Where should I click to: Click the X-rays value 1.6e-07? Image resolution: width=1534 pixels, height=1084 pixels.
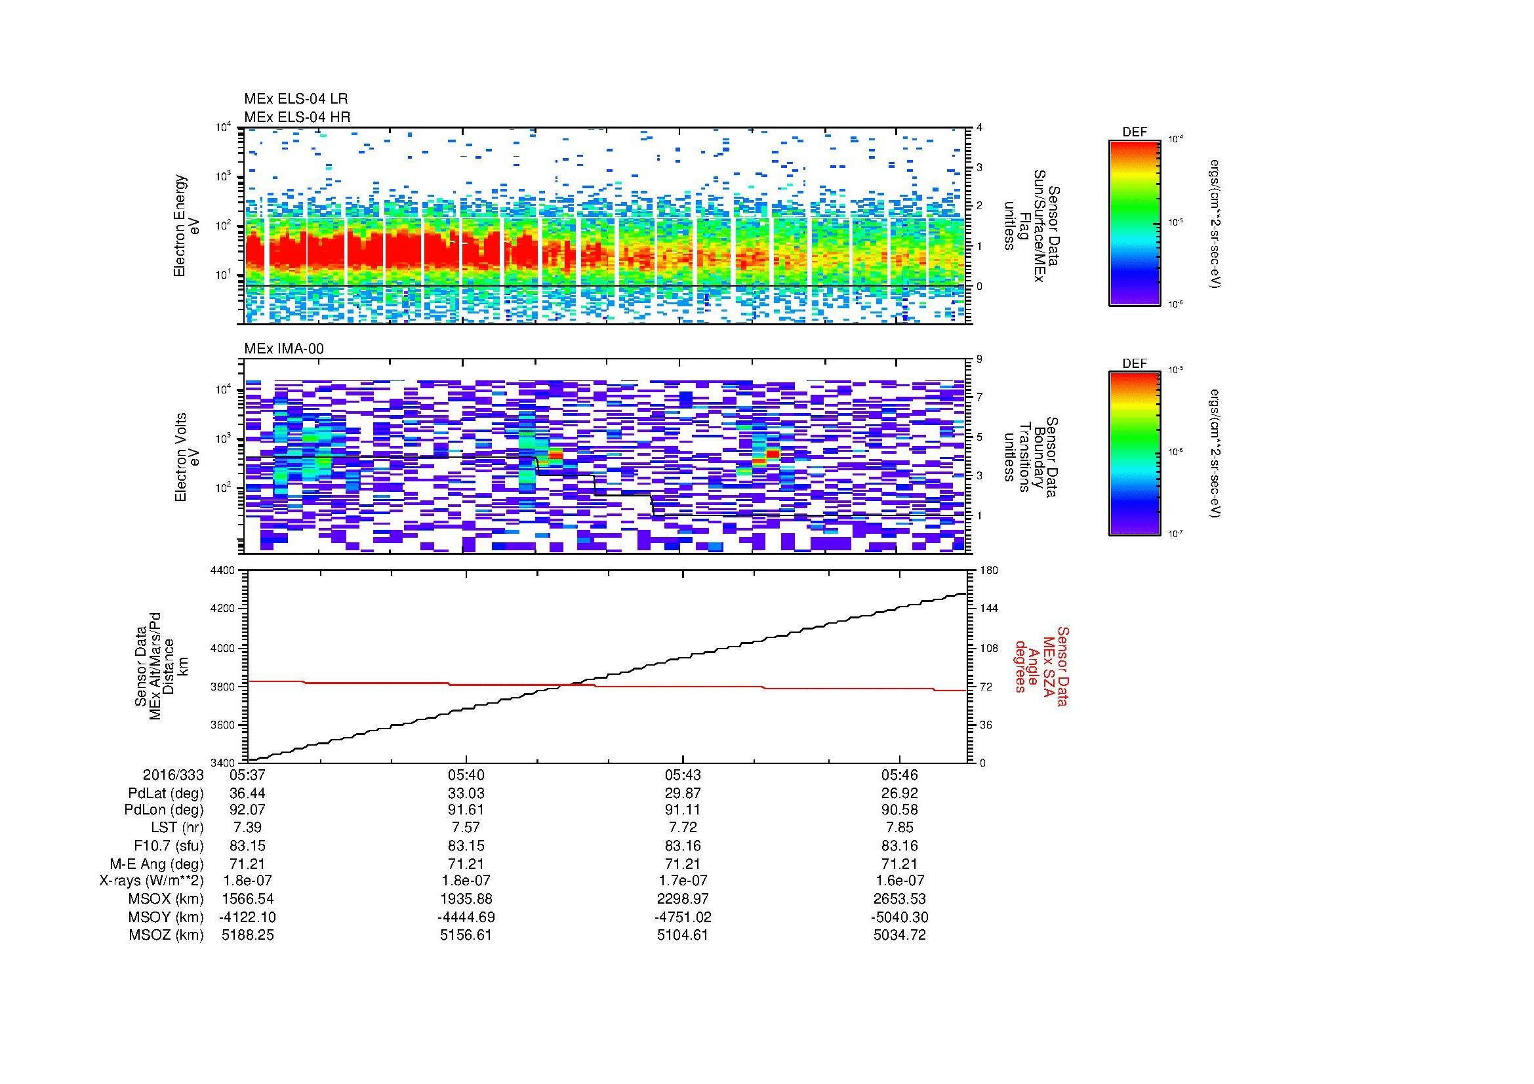(900, 881)
